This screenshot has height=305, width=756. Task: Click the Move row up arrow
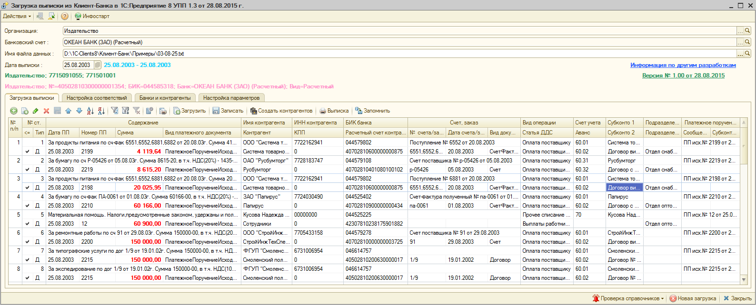(x=68, y=111)
